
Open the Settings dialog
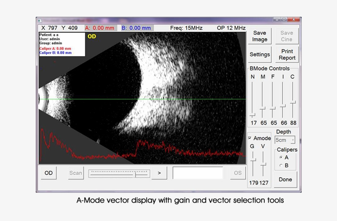pyautogui.click(x=260, y=54)
